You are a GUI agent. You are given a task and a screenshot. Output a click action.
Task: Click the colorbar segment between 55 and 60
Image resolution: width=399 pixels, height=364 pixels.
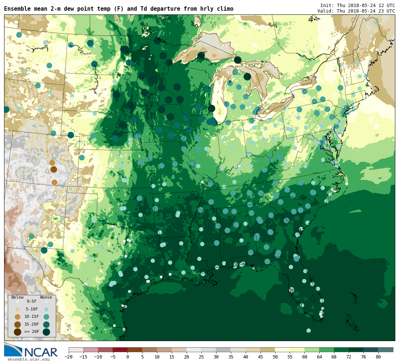click(297, 350)
